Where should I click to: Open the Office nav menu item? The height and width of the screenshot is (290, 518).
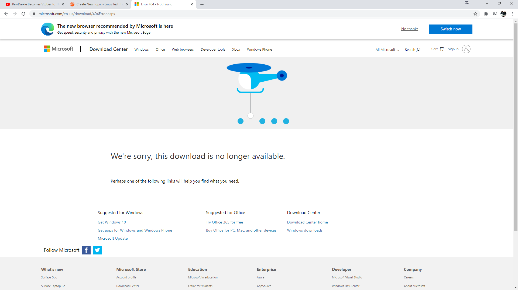[x=160, y=49]
